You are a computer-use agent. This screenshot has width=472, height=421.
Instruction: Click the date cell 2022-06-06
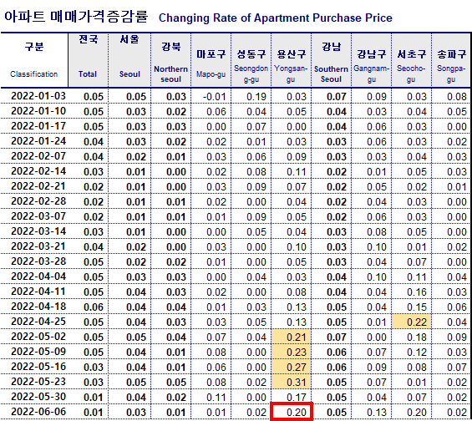click(x=38, y=412)
